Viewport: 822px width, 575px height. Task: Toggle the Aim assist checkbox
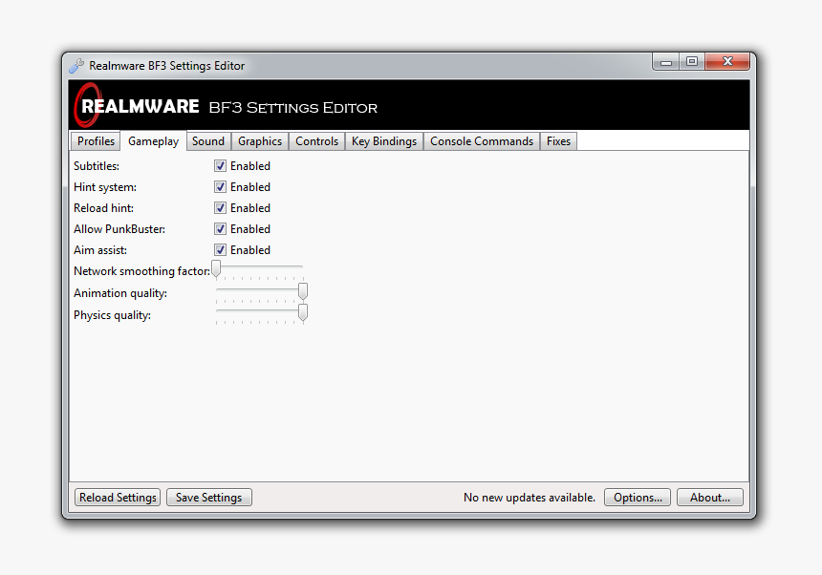click(x=221, y=249)
